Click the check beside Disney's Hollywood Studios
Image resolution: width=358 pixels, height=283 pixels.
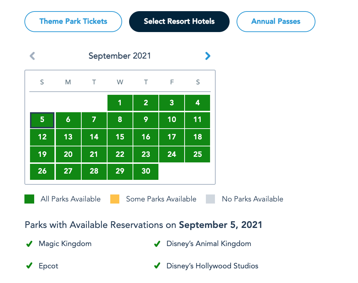(157, 266)
